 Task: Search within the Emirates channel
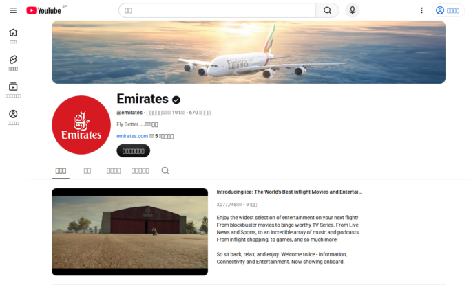pyautogui.click(x=165, y=170)
